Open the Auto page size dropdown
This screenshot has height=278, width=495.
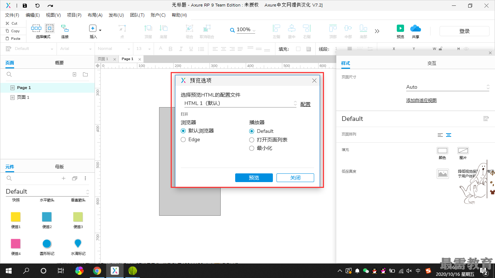click(448, 87)
